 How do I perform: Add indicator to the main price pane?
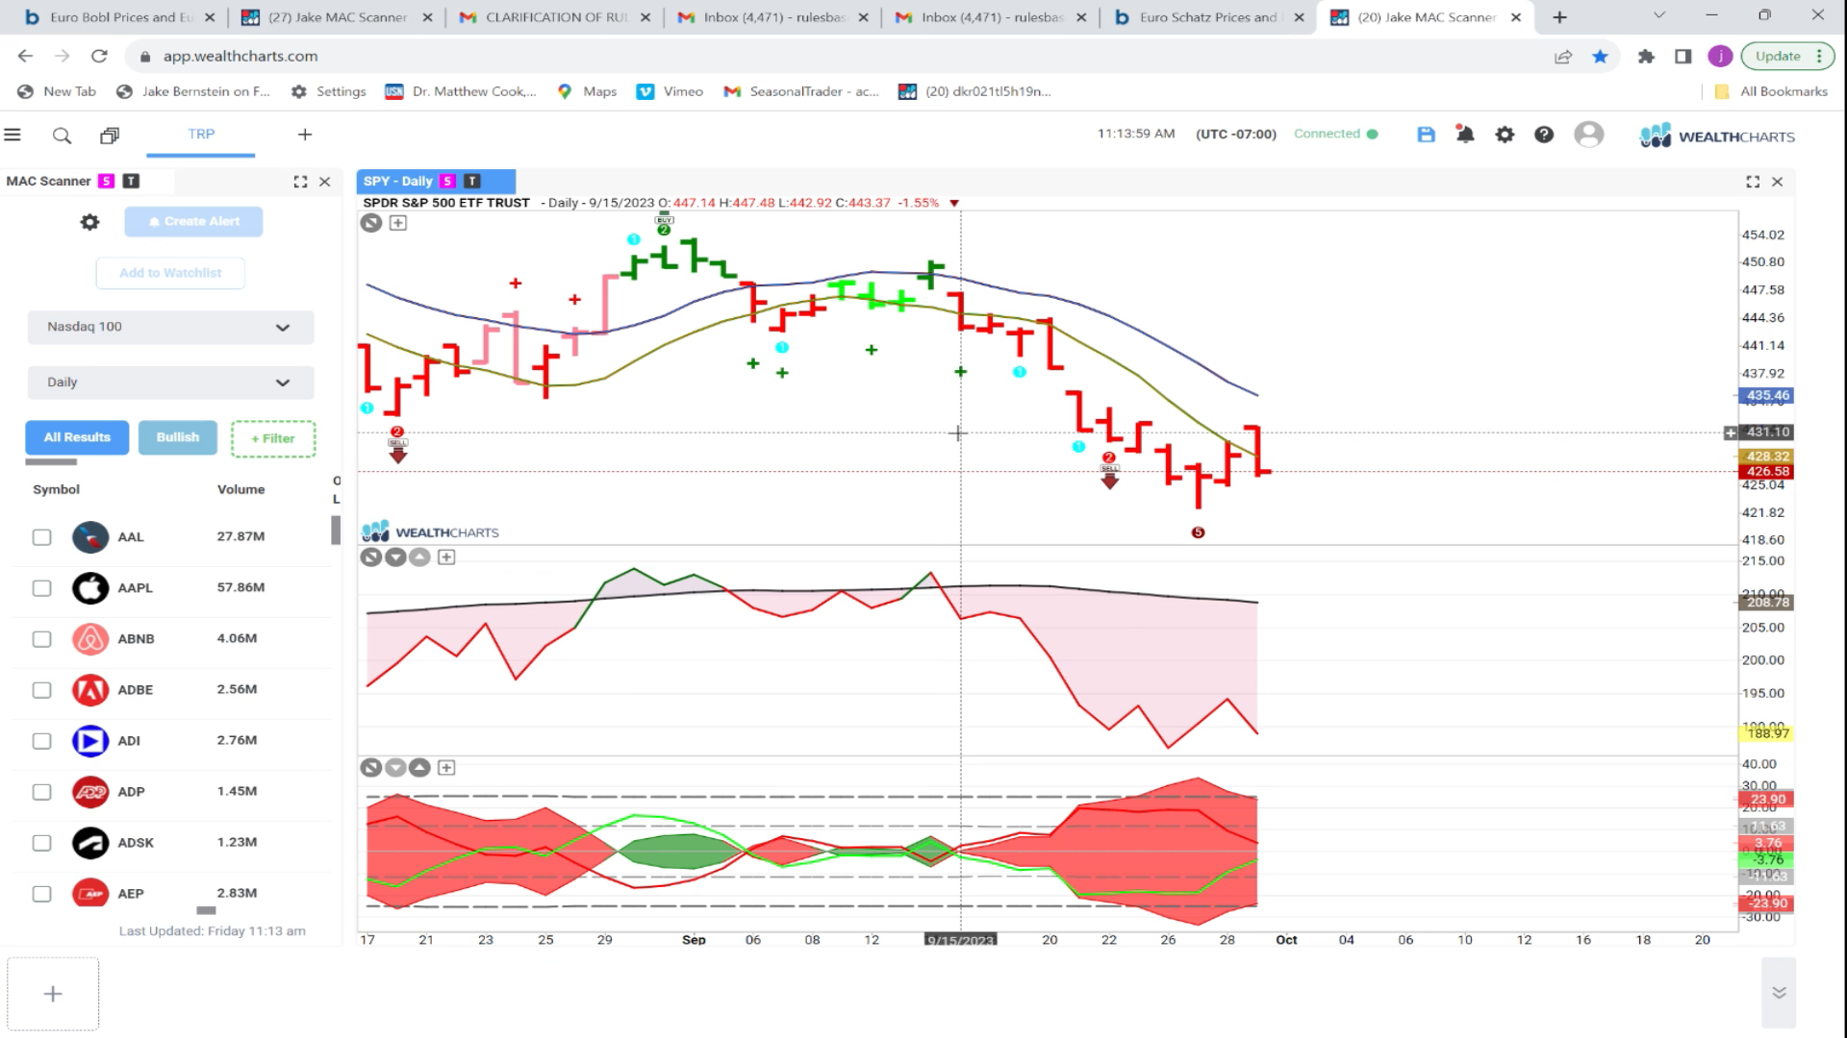(397, 223)
